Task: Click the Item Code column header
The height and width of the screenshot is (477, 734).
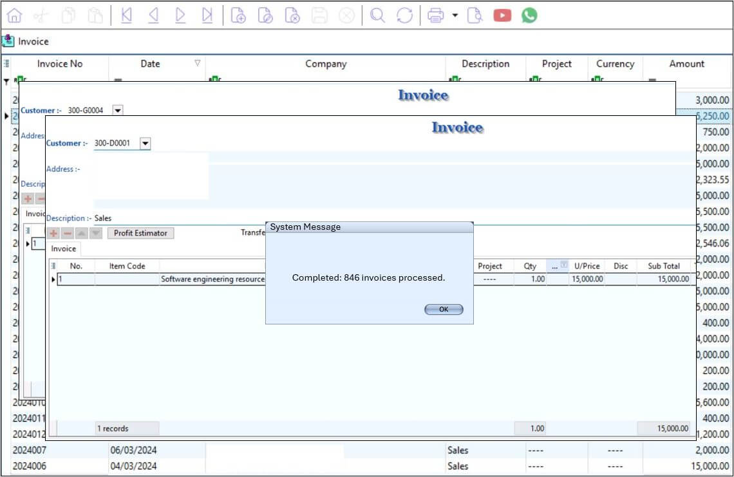Action: click(127, 266)
